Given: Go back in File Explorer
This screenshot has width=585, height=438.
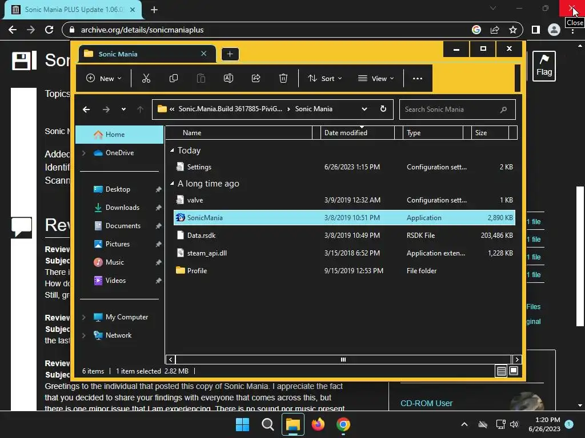Looking at the screenshot, I should [x=86, y=109].
